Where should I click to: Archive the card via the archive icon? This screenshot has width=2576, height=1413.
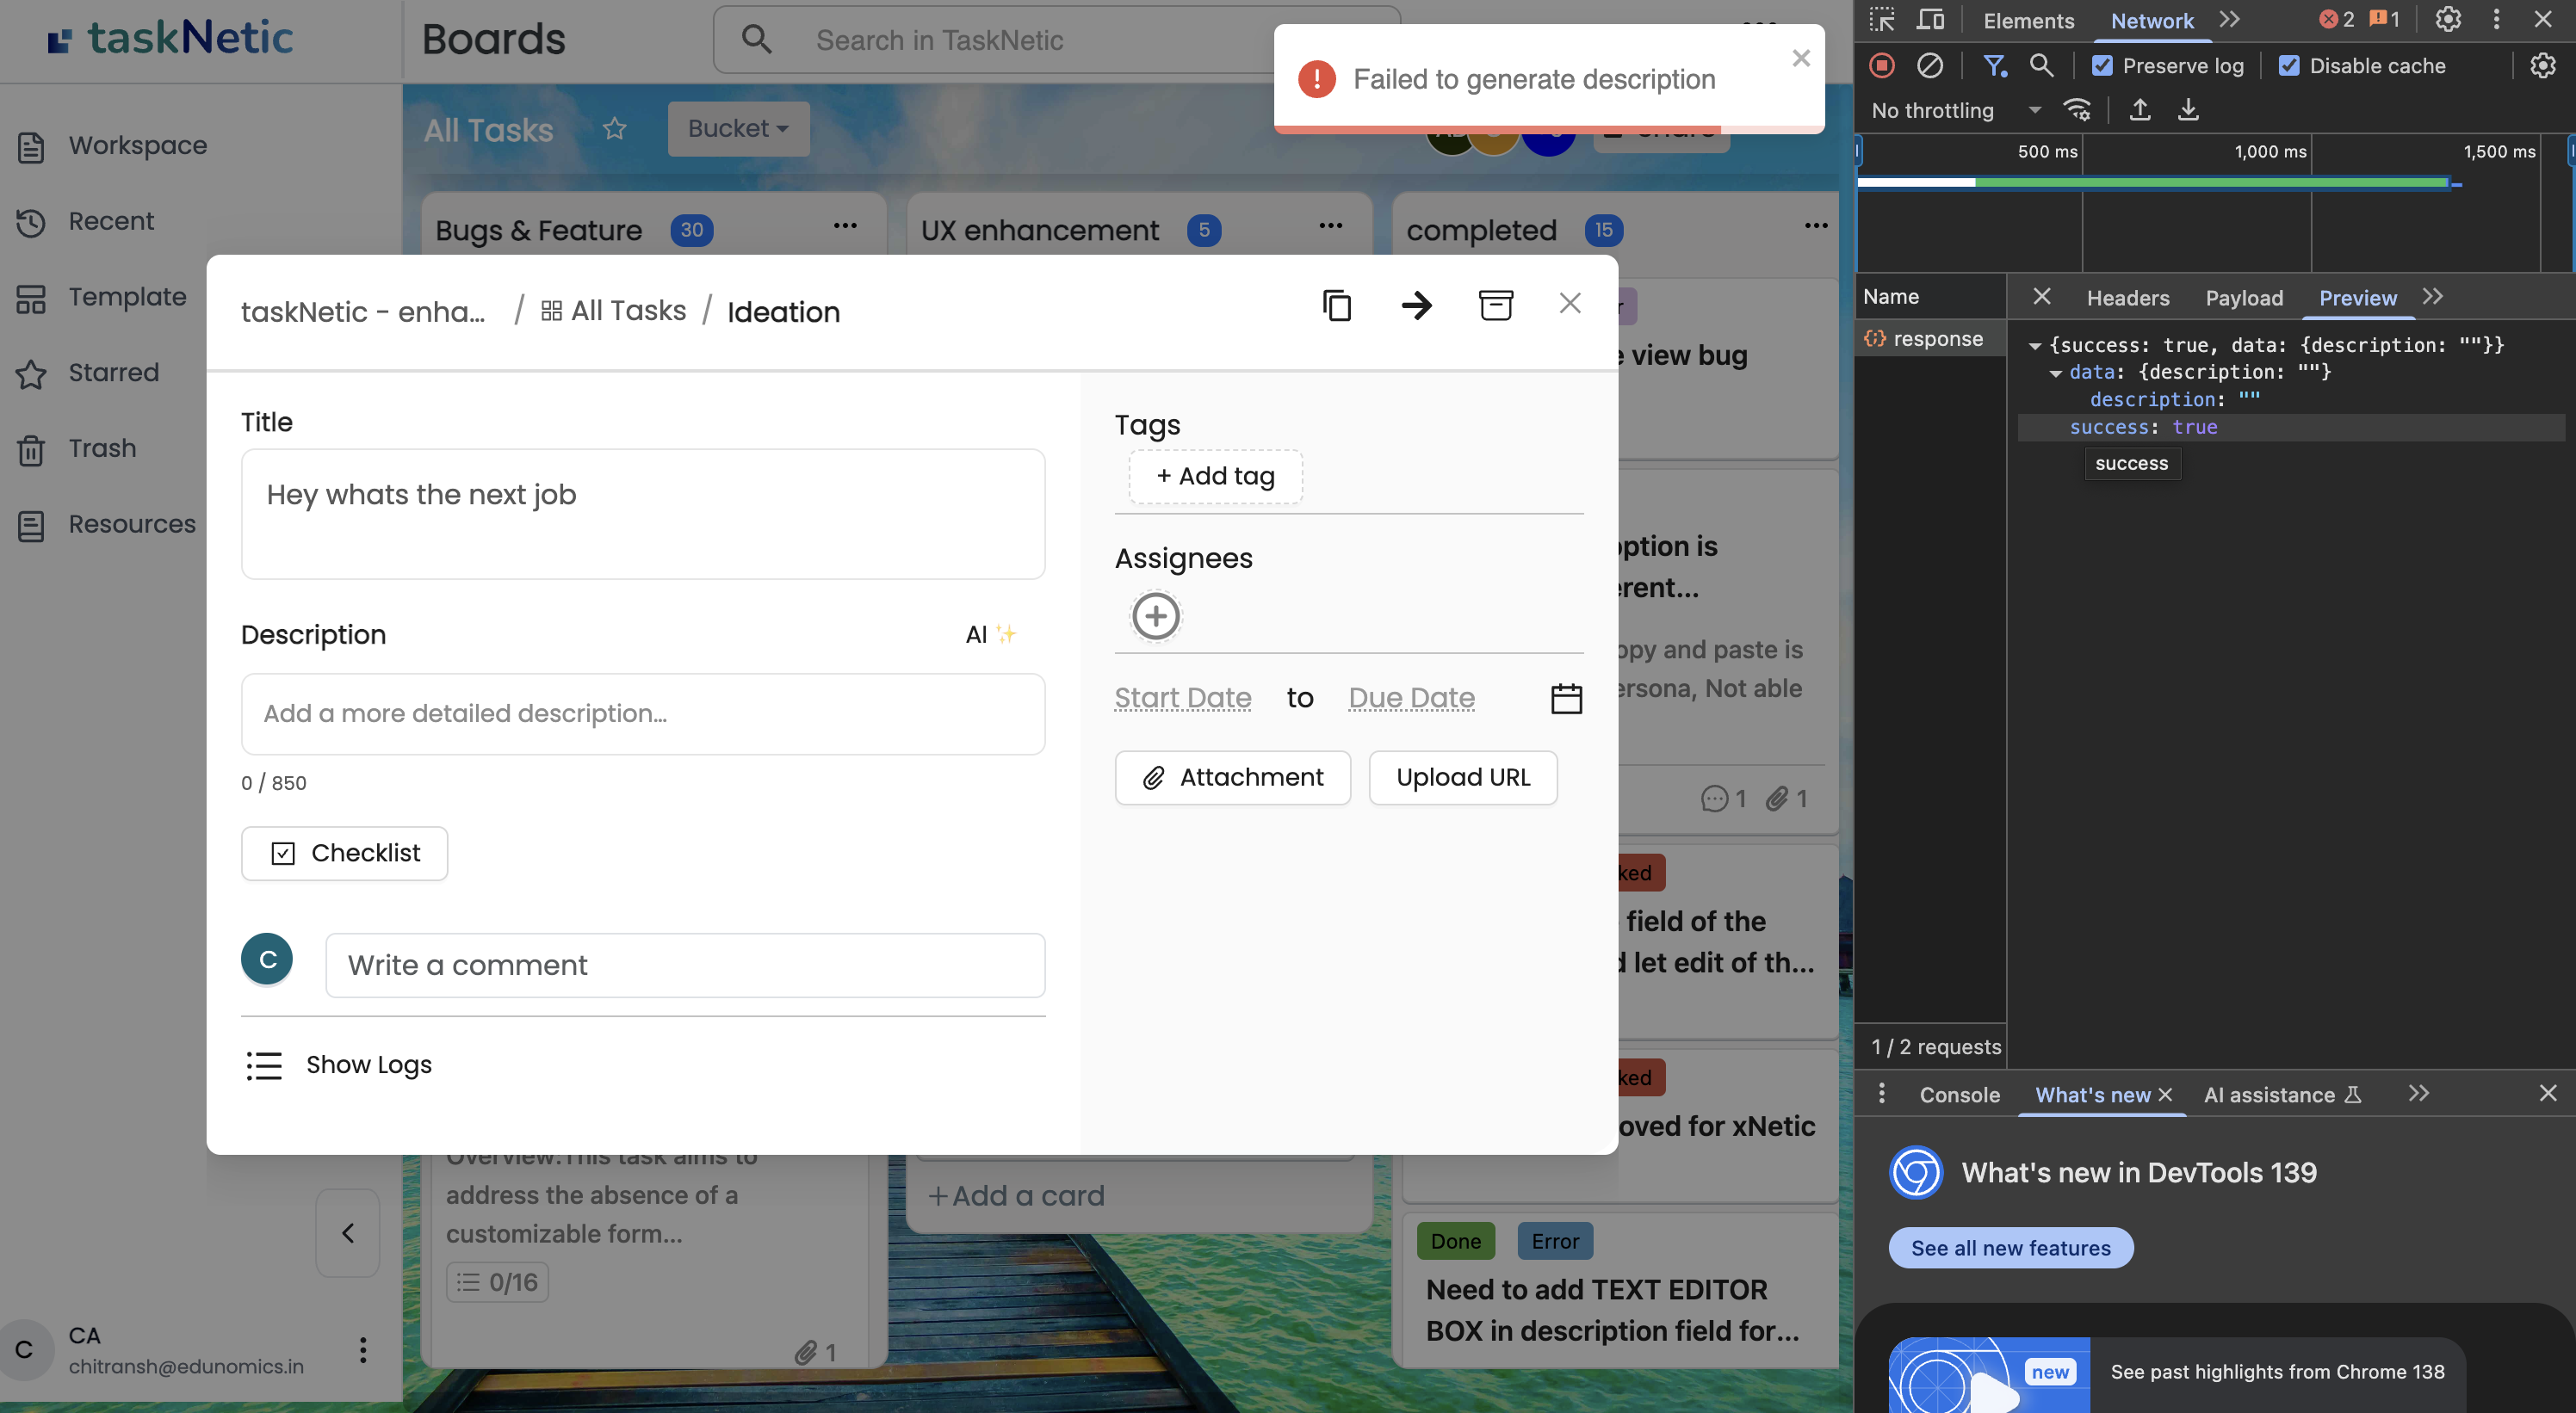tap(1495, 305)
